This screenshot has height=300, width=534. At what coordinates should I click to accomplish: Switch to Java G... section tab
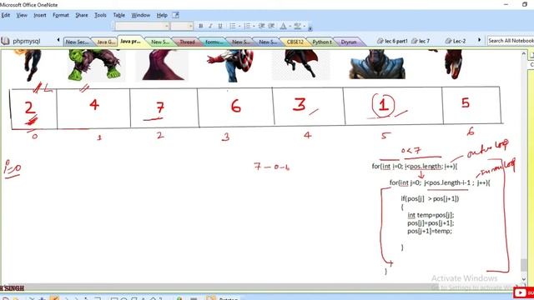(105, 42)
